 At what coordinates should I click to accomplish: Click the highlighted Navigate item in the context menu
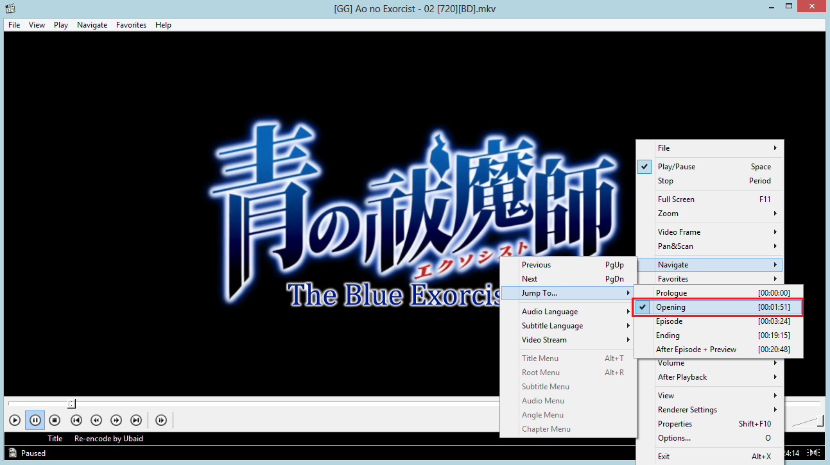click(709, 265)
